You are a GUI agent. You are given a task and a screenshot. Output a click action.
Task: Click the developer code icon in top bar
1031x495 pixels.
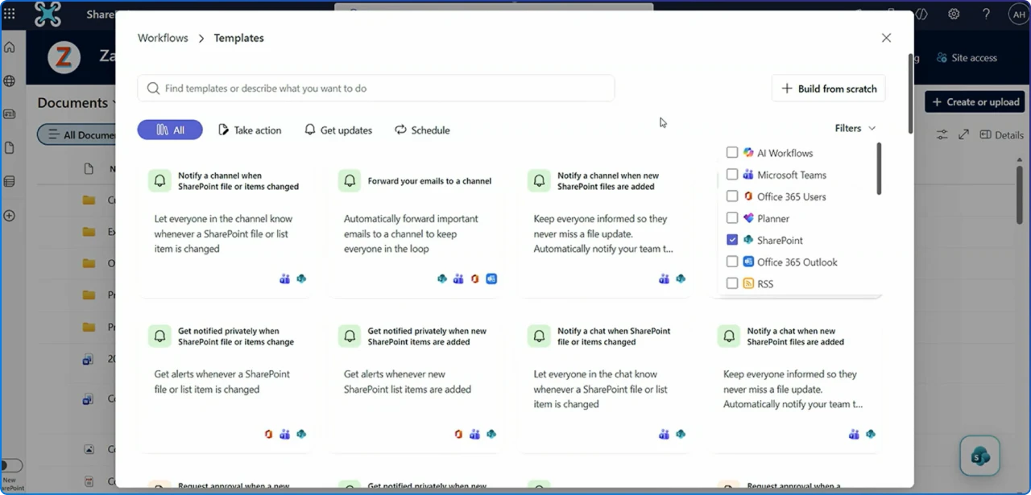click(x=921, y=14)
